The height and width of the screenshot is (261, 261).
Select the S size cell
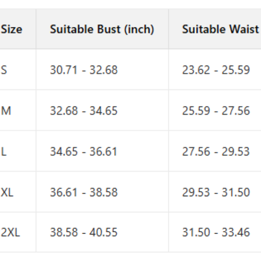[x=4, y=70]
